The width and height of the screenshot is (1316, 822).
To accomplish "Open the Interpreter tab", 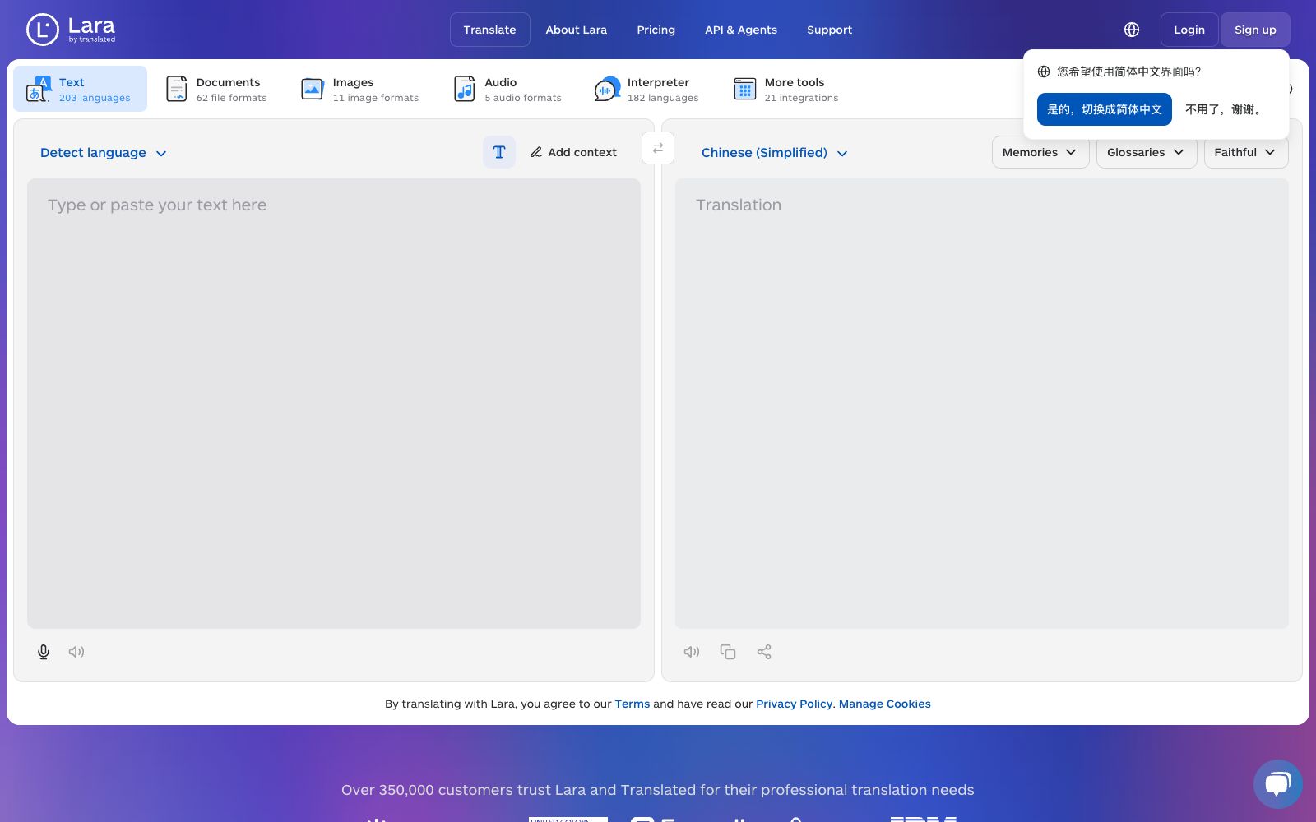I will point(646,89).
